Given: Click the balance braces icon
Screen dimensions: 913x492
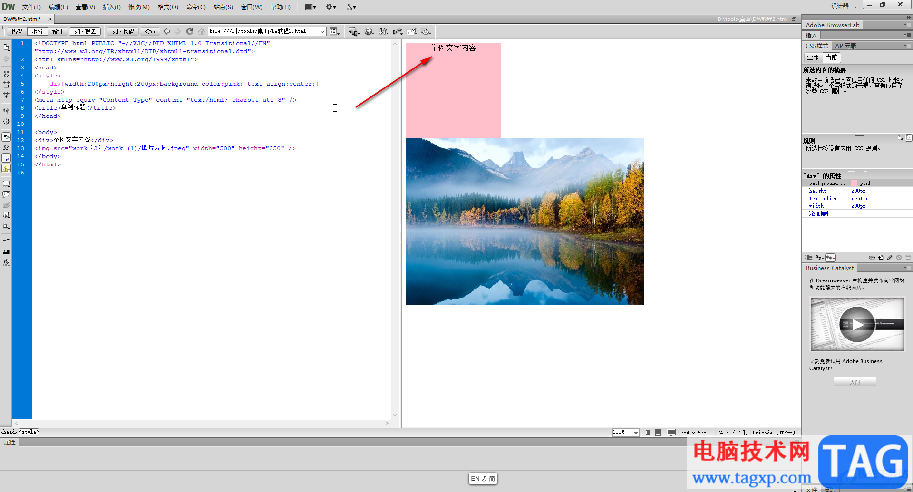Looking at the screenshot, I should coord(6,121).
